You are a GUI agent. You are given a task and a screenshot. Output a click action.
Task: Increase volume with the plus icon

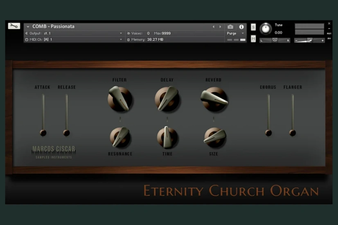(322, 40)
